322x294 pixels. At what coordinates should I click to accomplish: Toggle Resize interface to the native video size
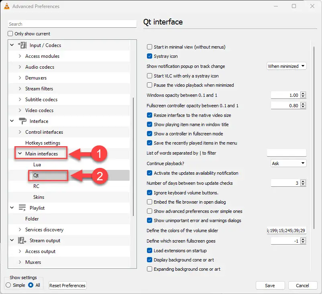click(x=149, y=115)
